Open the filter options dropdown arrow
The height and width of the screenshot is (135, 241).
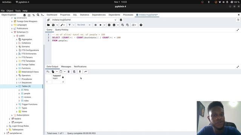click(73, 25)
